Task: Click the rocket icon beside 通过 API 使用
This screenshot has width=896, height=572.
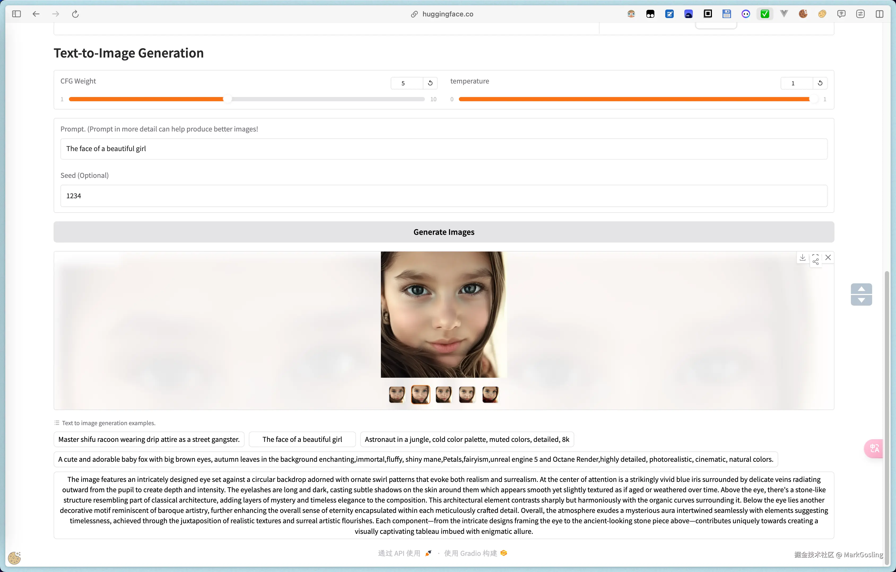Action: tap(429, 553)
